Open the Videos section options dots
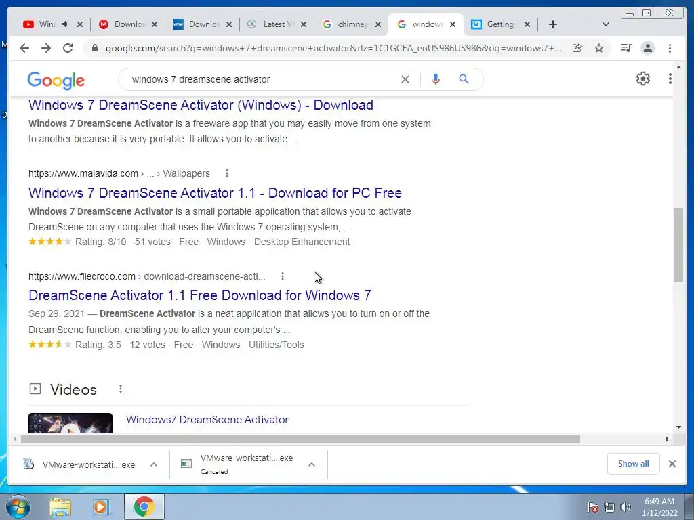 121,389
